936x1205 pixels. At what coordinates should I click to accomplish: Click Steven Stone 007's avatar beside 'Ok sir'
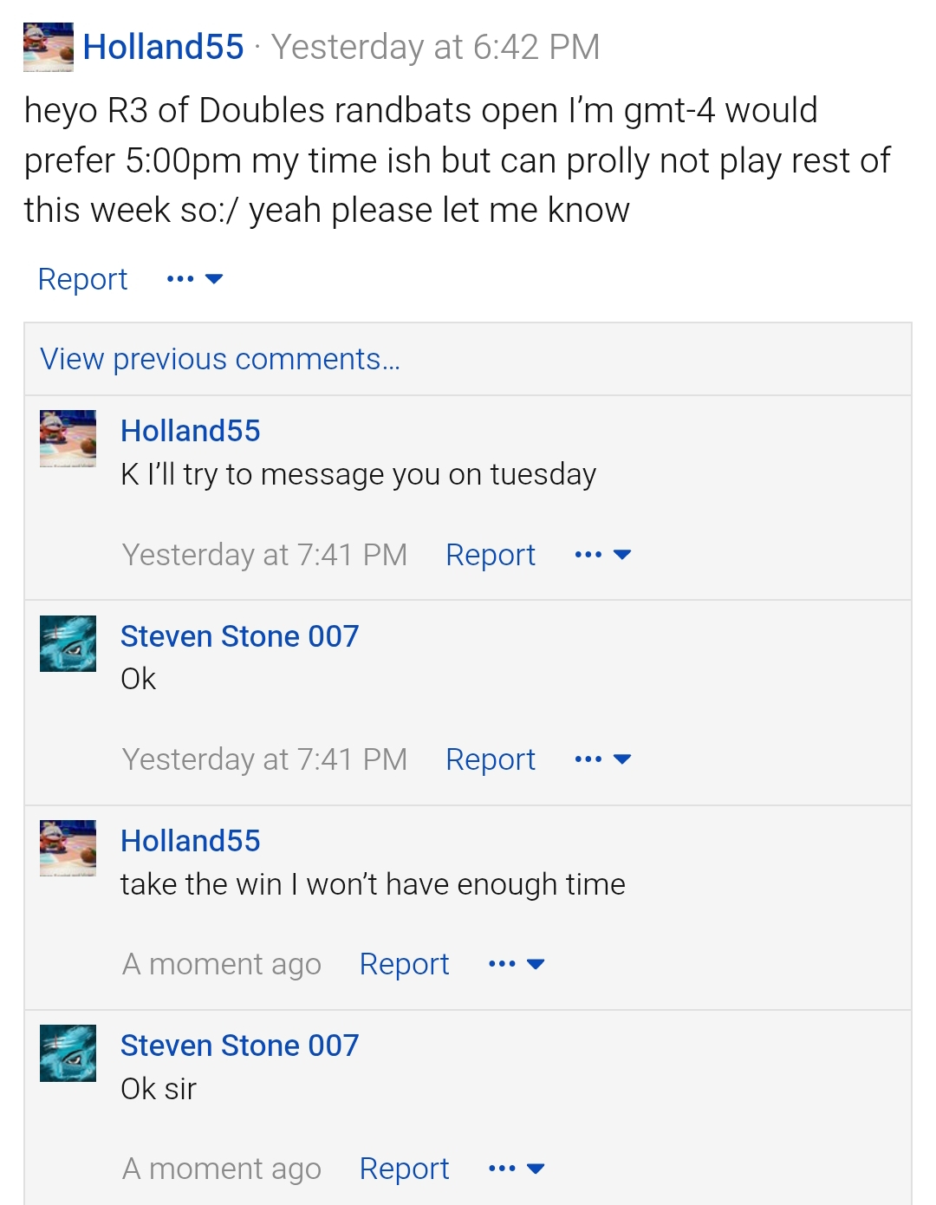(x=68, y=1053)
